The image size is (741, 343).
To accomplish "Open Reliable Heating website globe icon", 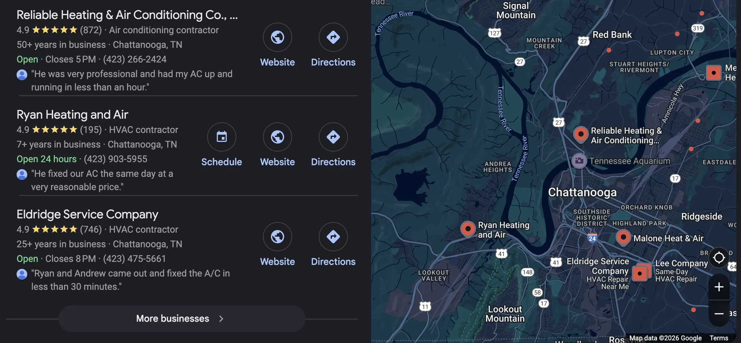I will [x=277, y=37].
